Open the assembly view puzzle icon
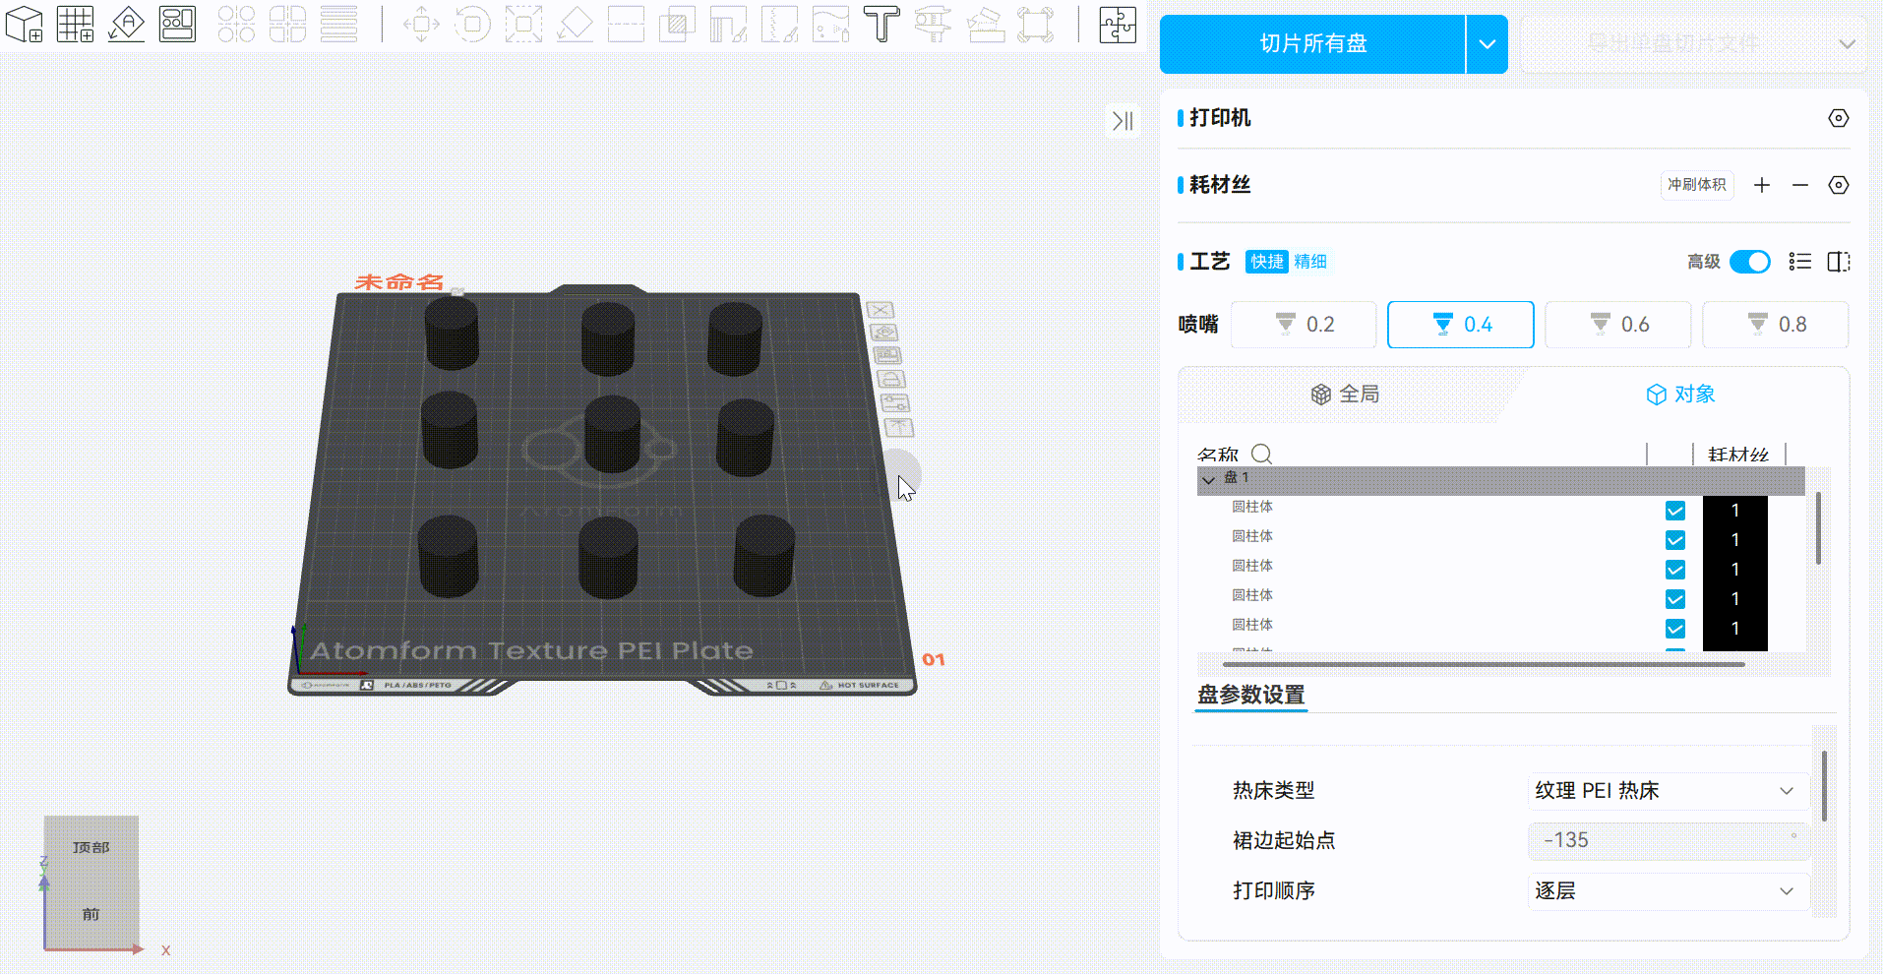Image resolution: width=1883 pixels, height=974 pixels. [1118, 24]
